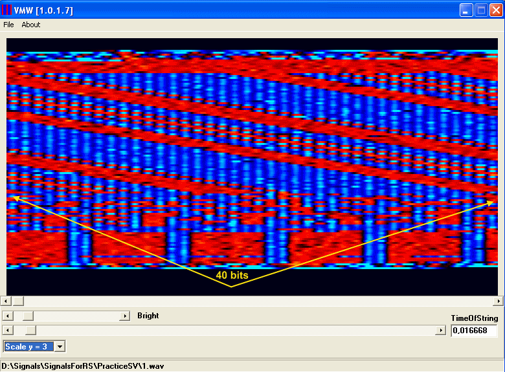Viewport: 505px width, 372px height.
Task: Click the Bright slider thumb
Action: point(28,316)
